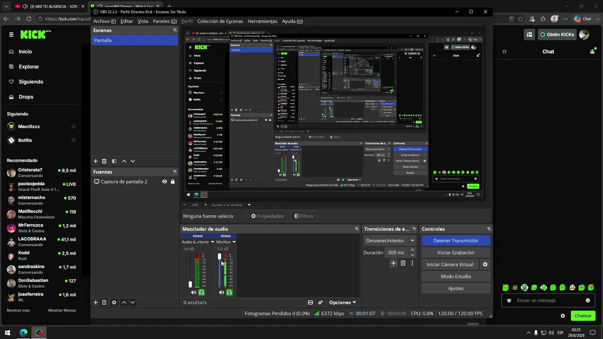Click the Obtén KICKs button

point(557,34)
